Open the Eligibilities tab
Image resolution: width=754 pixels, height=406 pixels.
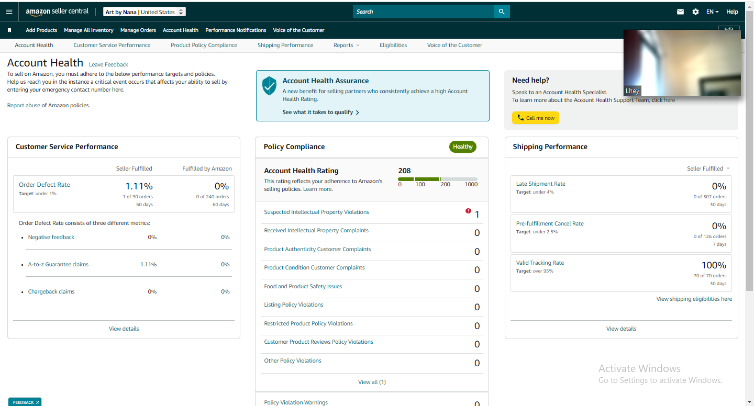[393, 45]
